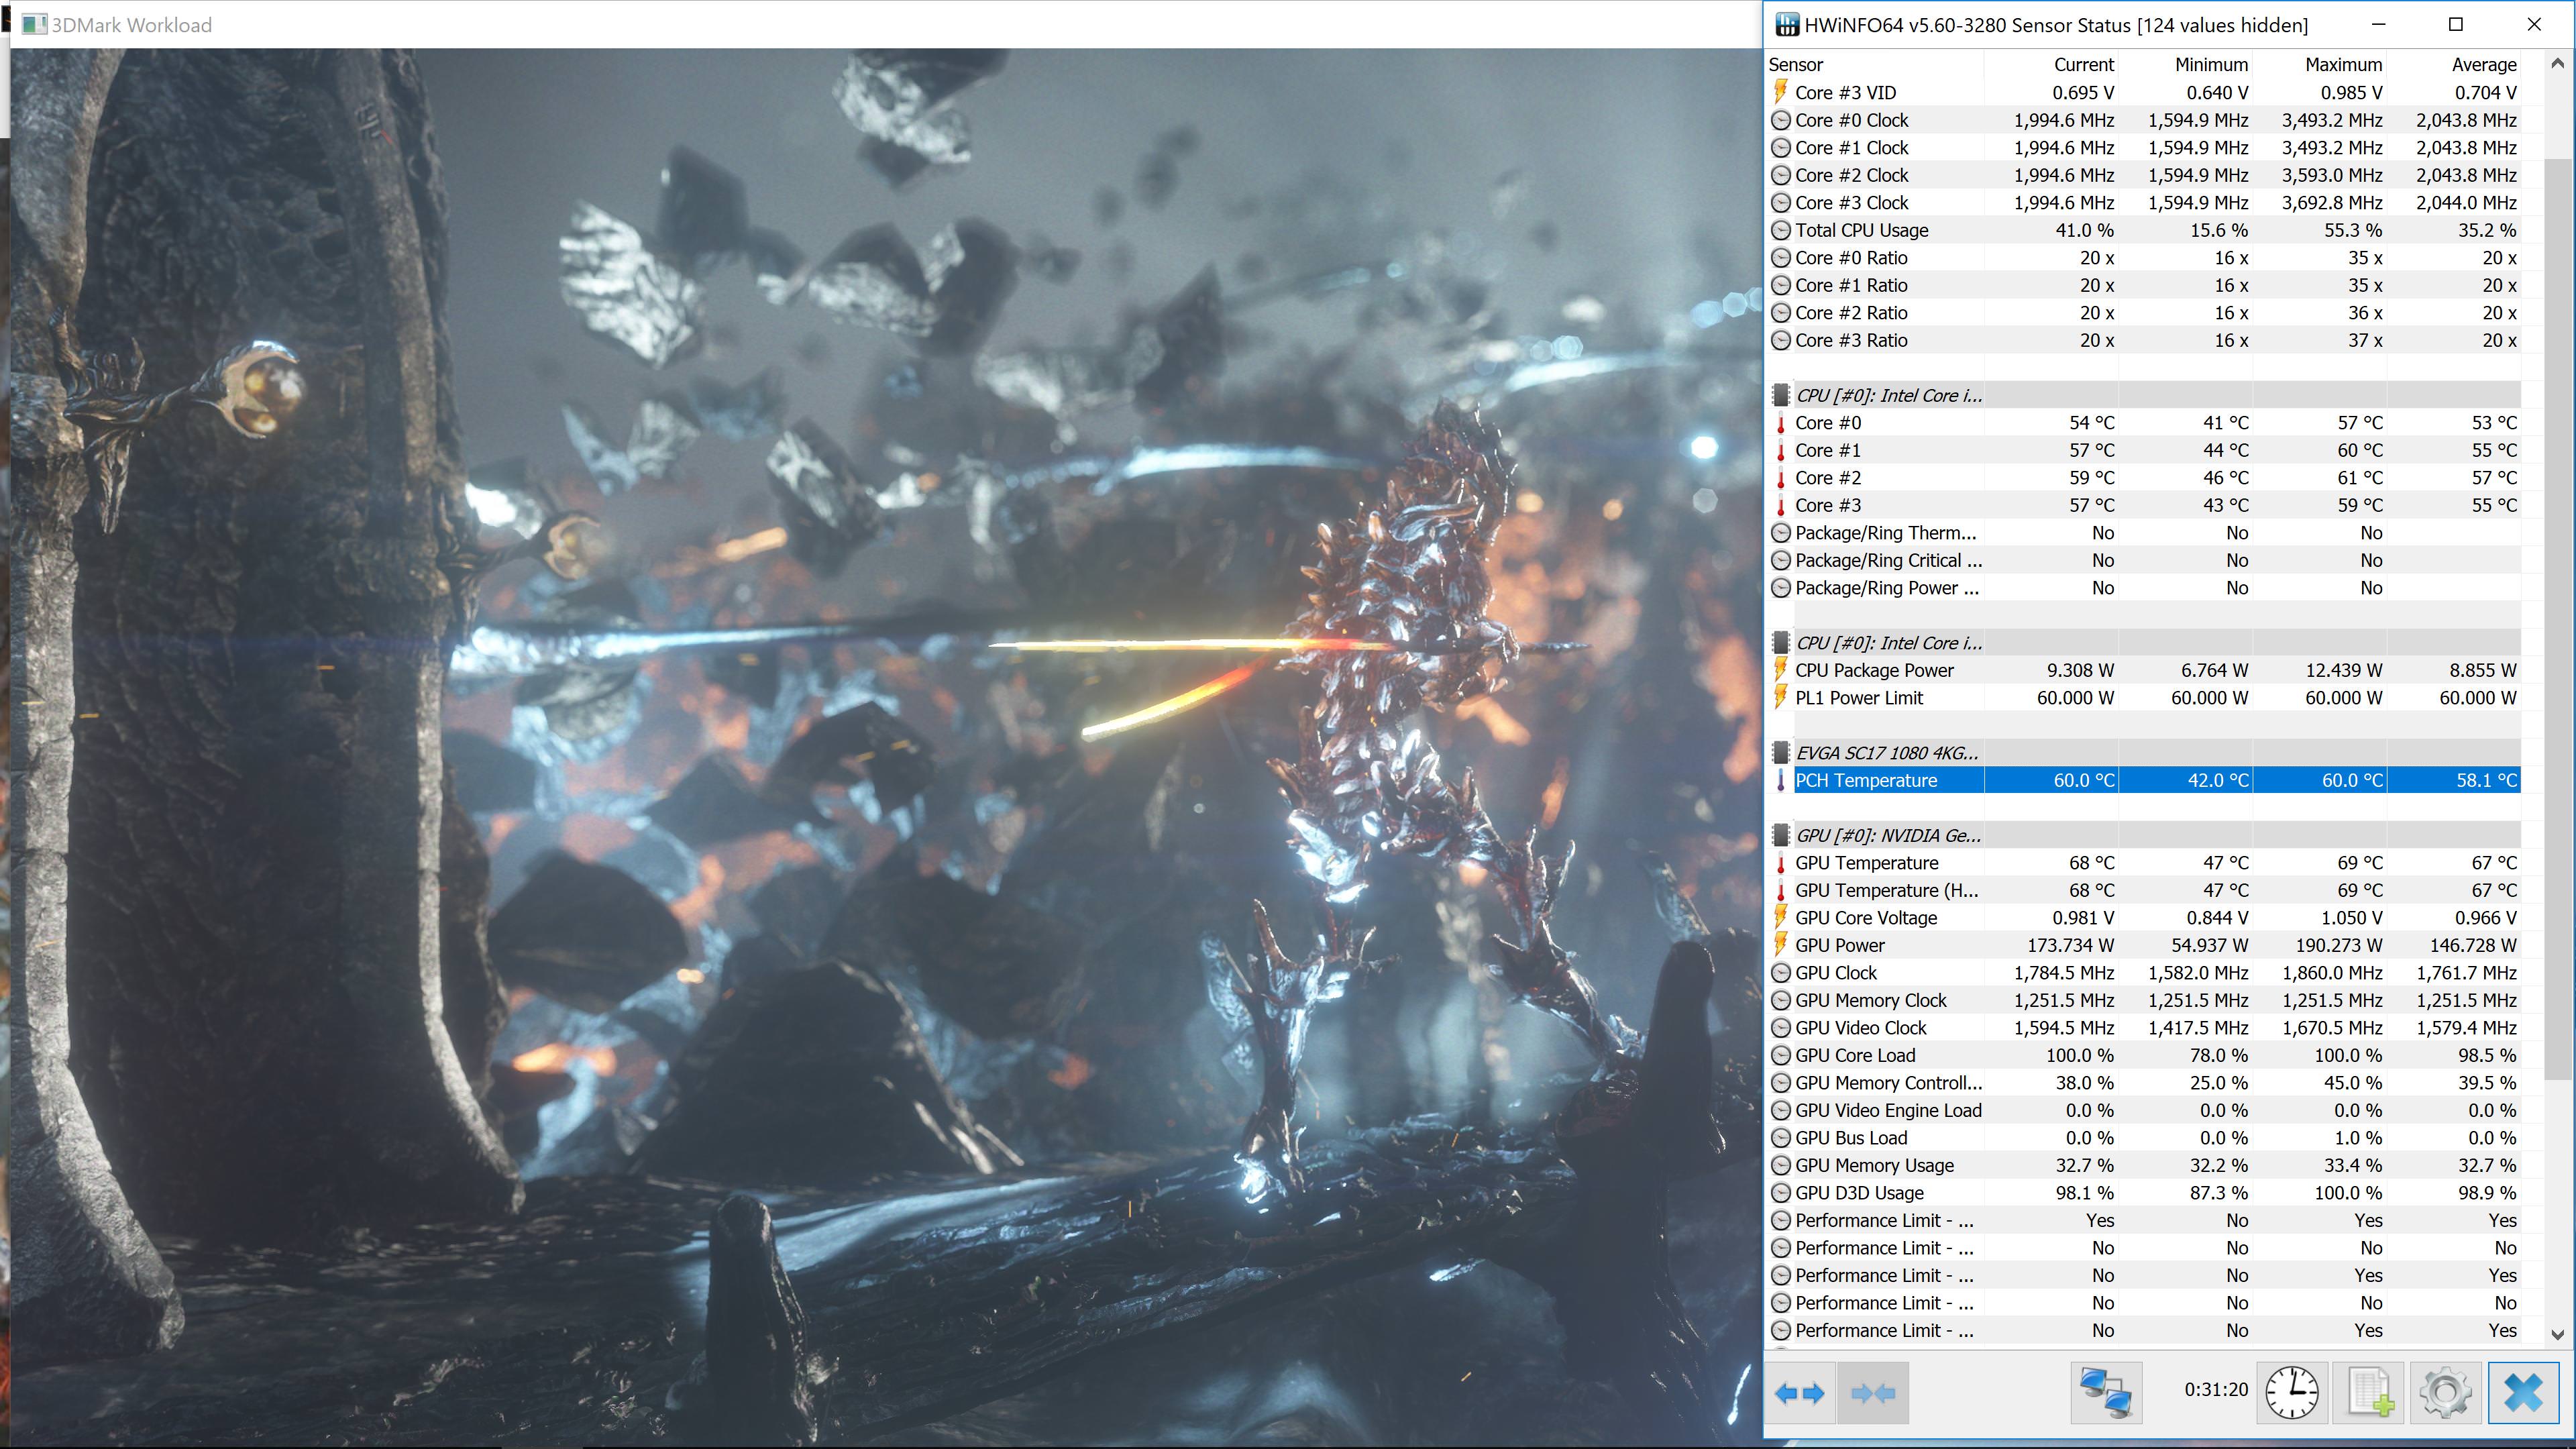The height and width of the screenshot is (1449, 2576).
Task: Click clock icon beside Total CPU Usage
Action: pos(1780,230)
